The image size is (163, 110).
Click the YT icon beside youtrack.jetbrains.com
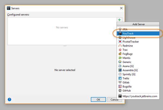coord(120,96)
